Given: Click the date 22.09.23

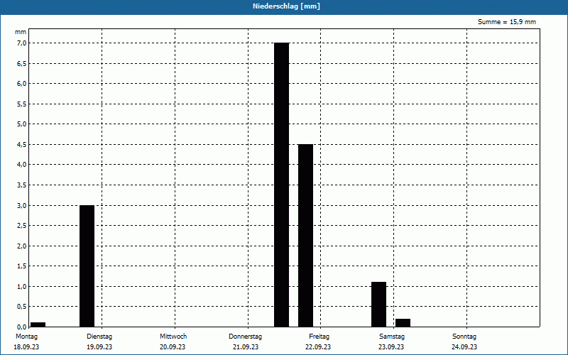Looking at the screenshot, I should [318, 347].
